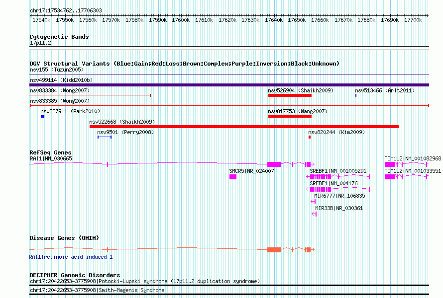Click the SREBF1|NM_004176 gene label

(x=333, y=183)
